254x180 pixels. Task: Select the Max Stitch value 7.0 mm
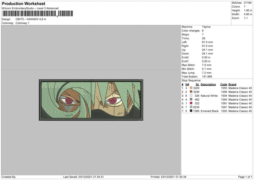click(x=207, y=65)
